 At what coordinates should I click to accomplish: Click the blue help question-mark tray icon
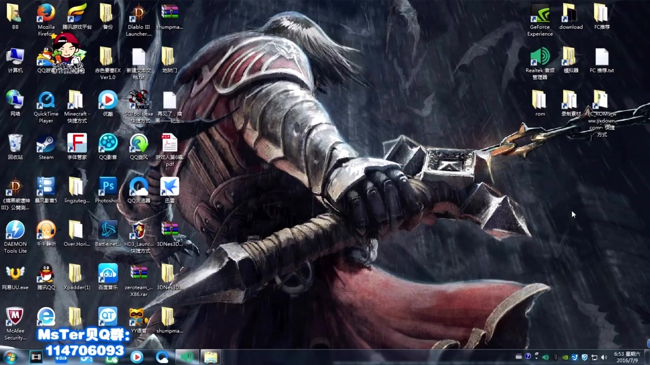tap(528, 357)
